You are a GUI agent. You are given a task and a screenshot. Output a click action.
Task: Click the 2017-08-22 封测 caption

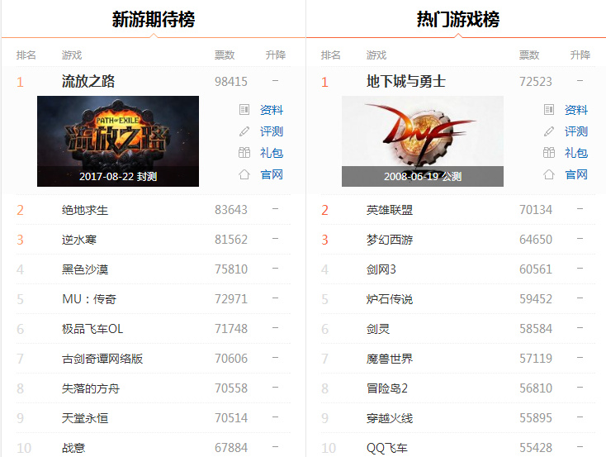coord(118,177)
